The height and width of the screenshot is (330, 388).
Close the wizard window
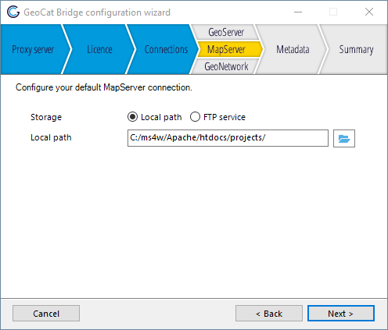[x=369, y=12]
